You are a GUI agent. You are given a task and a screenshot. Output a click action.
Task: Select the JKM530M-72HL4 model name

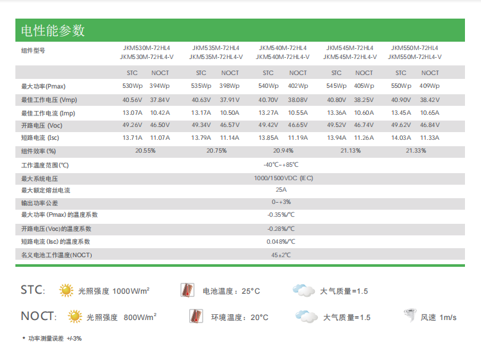click(146, 48)
